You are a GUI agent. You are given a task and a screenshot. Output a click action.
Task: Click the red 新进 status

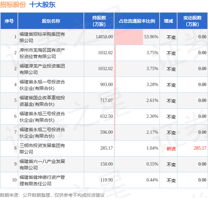coord(171,149)
